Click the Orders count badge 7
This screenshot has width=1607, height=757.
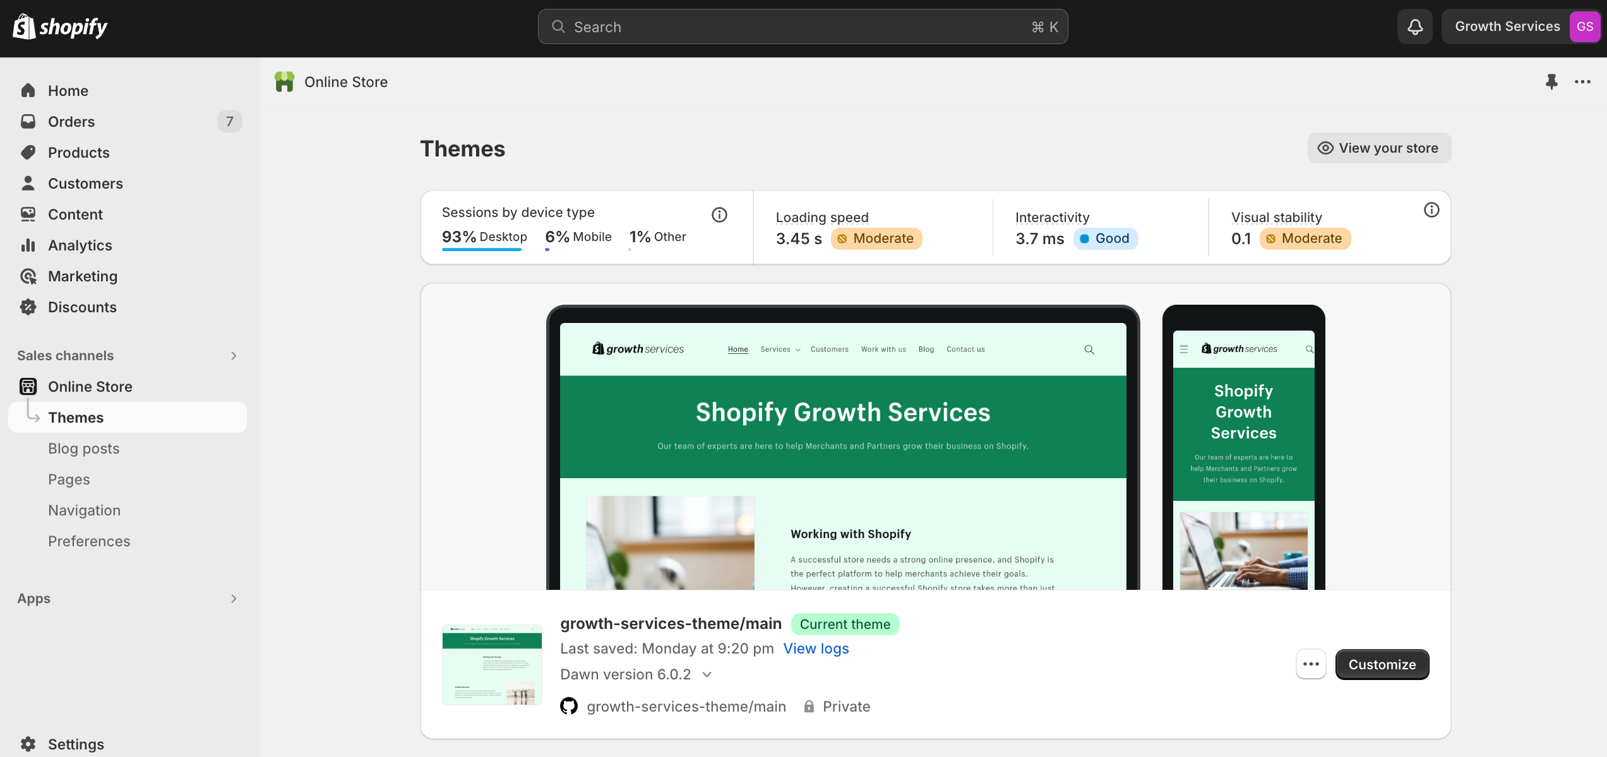tap(230, 121)
